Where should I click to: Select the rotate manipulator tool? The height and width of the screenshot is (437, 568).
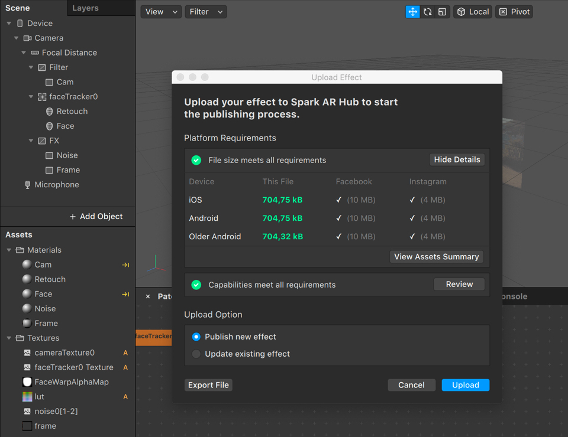pyautogui.click(x=427, y=12)
